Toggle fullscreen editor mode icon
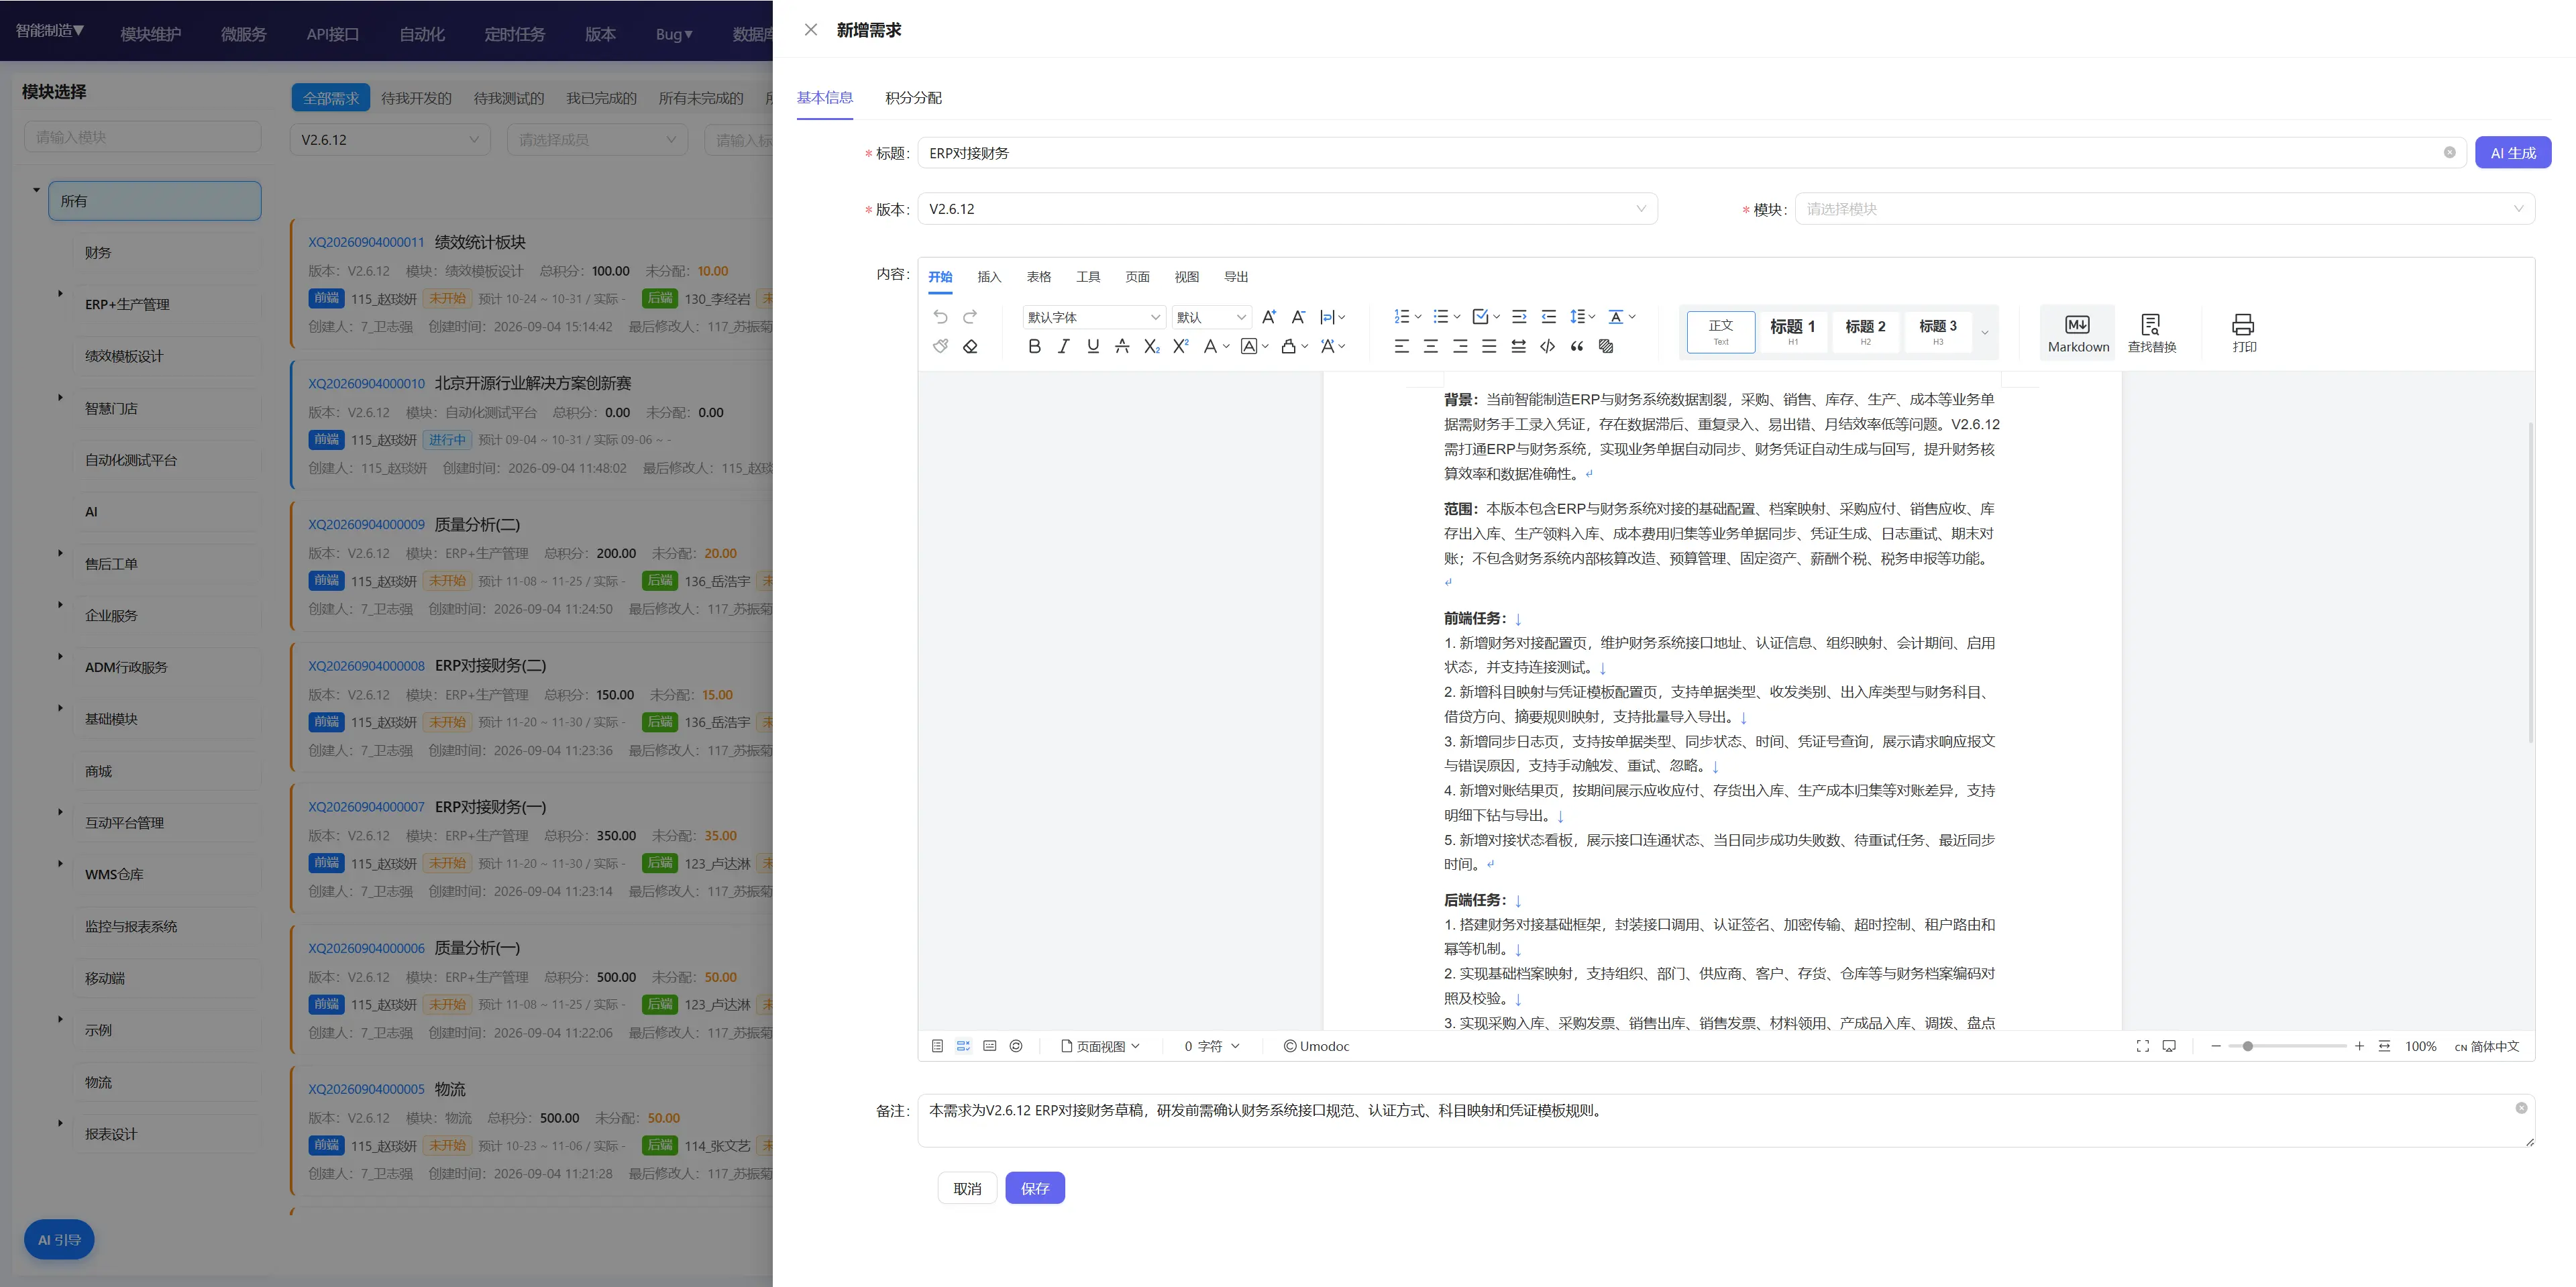 tap(2142, 1046)
